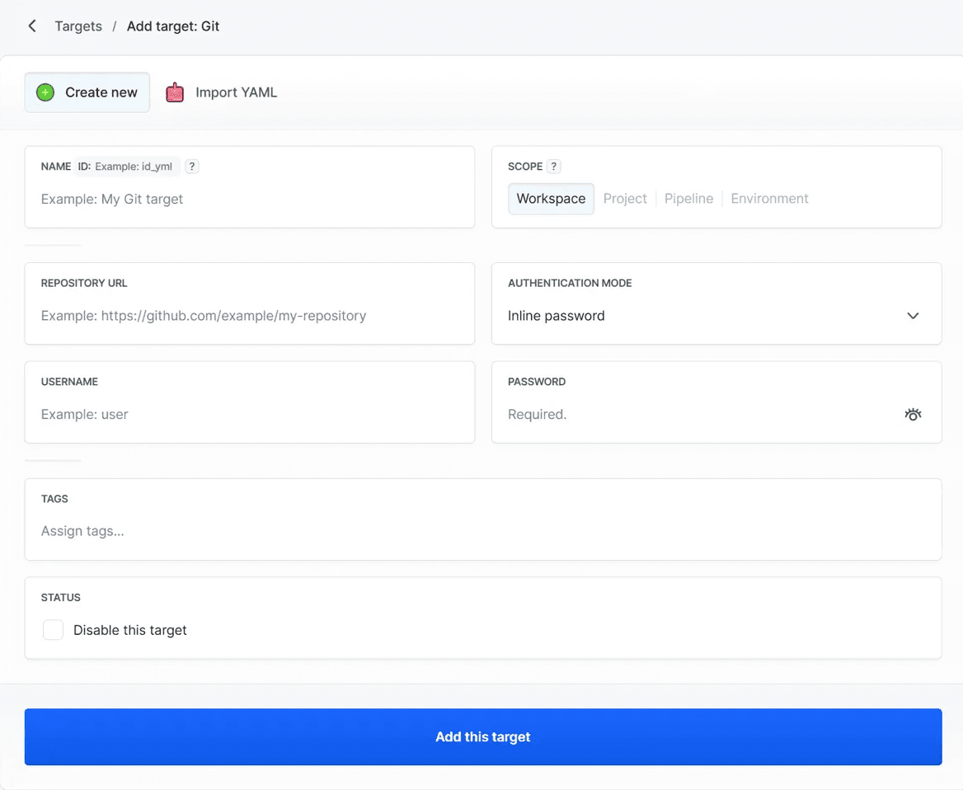Click the green plus Create new icon
Screen dimensions: 963x790
click(x=45, y=92)
